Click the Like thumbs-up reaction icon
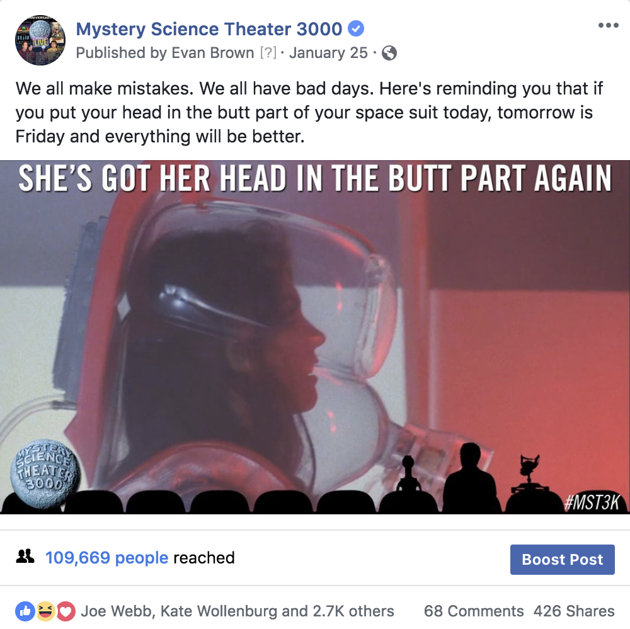The image size is (630, 629). pyautogui.click(x=25, y=611)
